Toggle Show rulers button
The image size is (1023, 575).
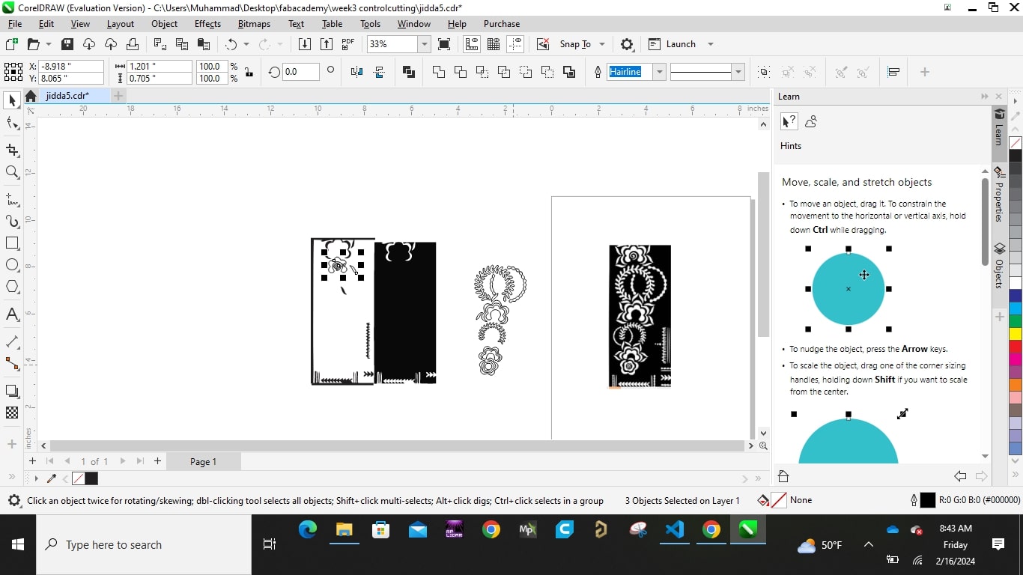472,44
